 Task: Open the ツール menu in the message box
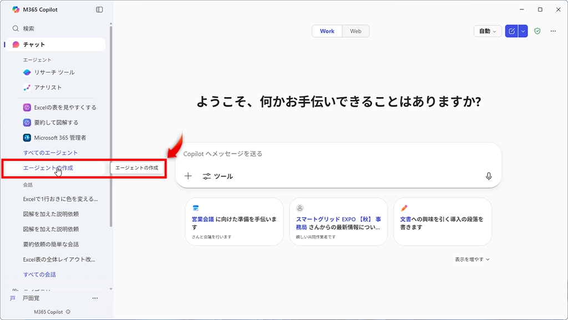tap(218, 176)
